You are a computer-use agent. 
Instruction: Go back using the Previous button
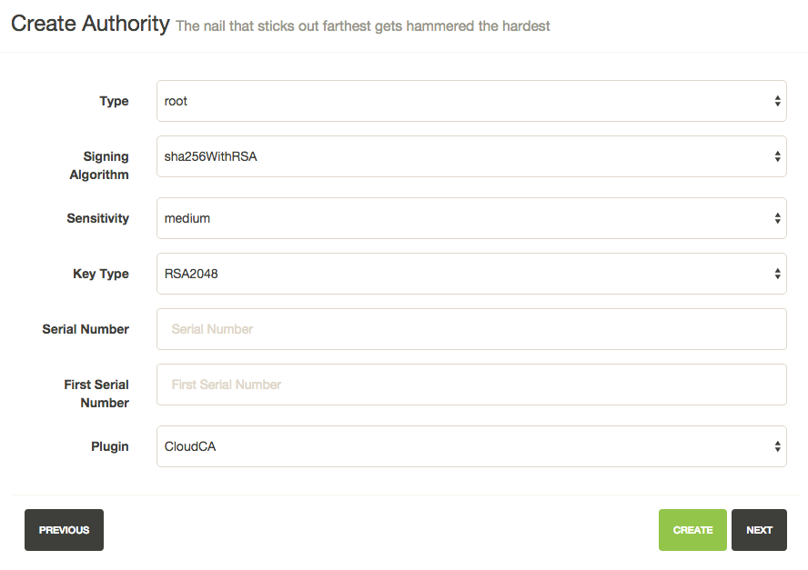(x=64, y=530)
